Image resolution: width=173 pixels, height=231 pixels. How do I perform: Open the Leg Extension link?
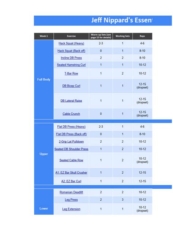point(71,209)
